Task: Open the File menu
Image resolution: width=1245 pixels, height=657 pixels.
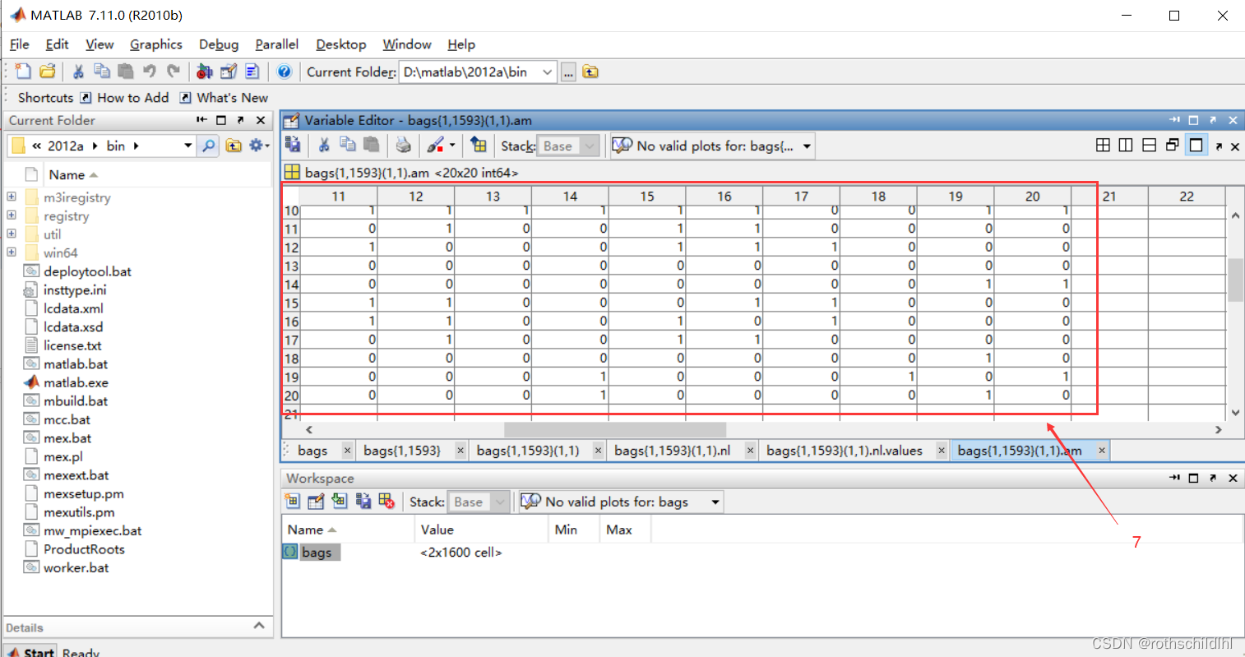Action: [x=19, y=44]
